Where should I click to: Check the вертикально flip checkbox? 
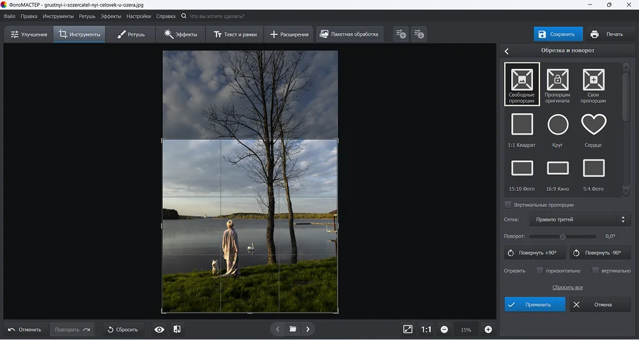pyautogui.click(x=596, y=270)
